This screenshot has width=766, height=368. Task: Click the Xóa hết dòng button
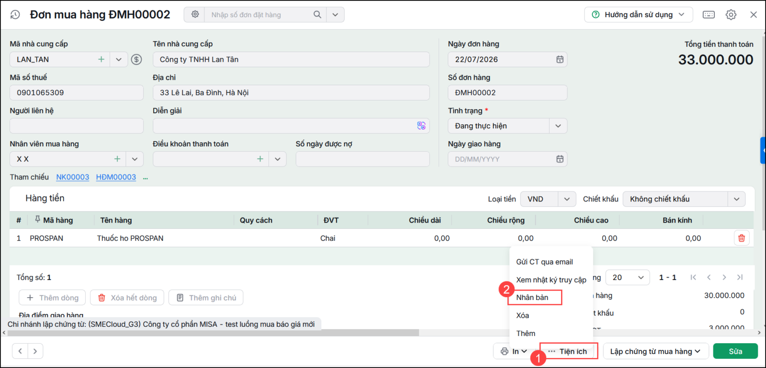(x=127, y=298)
